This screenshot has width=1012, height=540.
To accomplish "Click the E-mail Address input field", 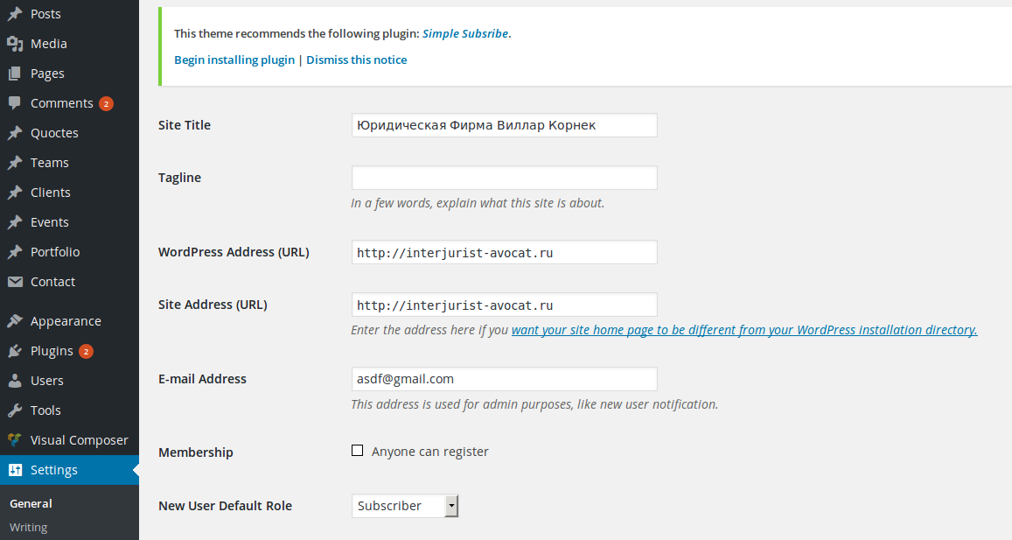I will [504, 378].
